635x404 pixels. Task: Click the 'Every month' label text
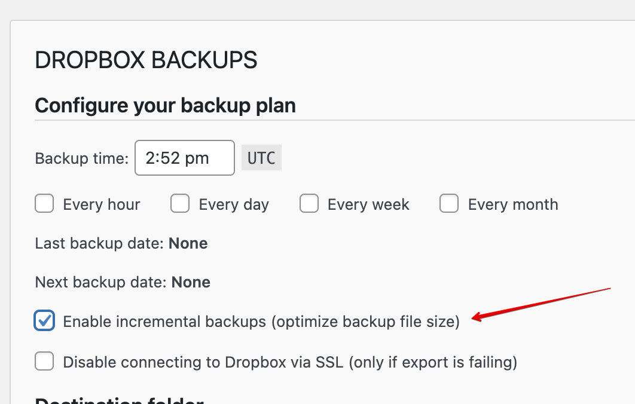tap(513, 204)
